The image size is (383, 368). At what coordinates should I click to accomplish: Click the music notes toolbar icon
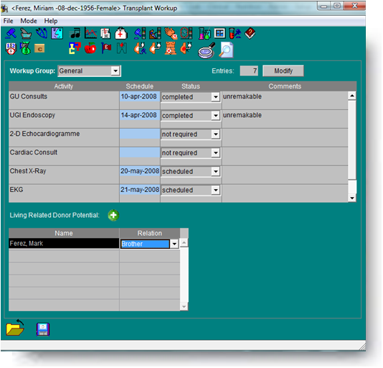pos(75,33)
